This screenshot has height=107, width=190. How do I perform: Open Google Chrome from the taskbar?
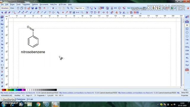[x=38, y=104]
